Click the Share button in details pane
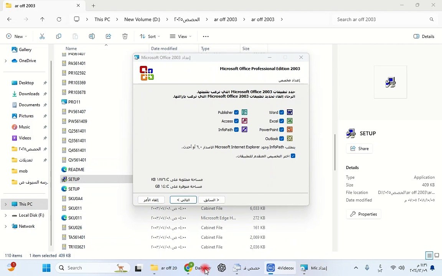The height and width of the screenshot is (276, 442). 360,148
